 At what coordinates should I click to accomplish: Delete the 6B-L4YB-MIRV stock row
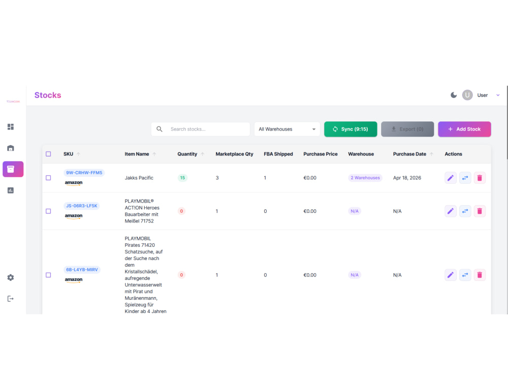pos(480,275)
